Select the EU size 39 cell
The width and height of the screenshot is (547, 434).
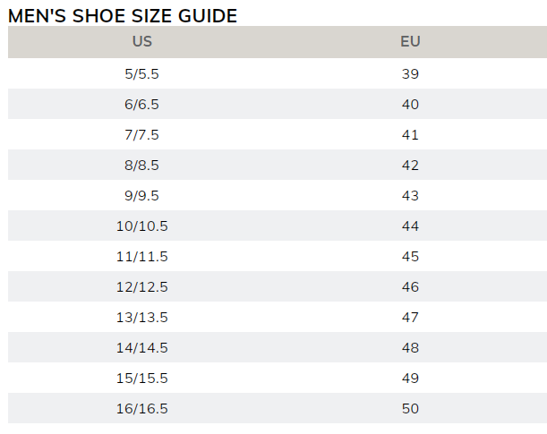pyautogui.click(x=410, y=74)
